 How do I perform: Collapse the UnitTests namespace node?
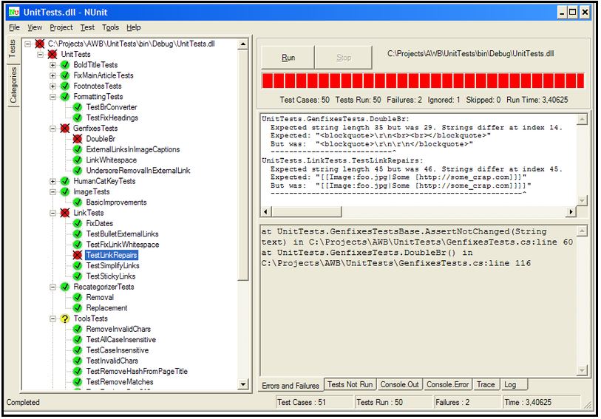(x=40, y=55)
